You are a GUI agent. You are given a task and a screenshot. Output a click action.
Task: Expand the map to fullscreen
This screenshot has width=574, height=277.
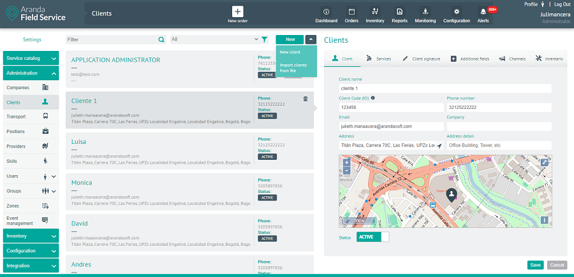[545, 162]
